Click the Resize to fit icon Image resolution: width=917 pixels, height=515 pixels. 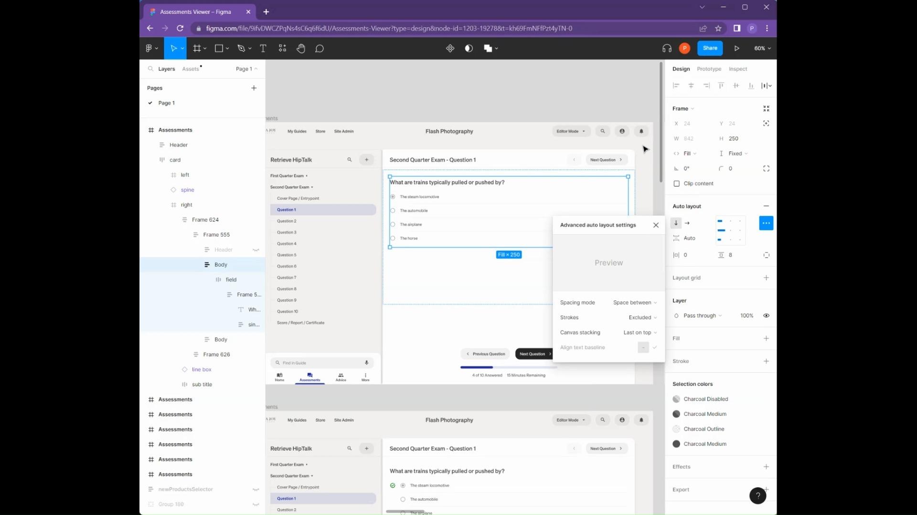[x=766, y=108]
